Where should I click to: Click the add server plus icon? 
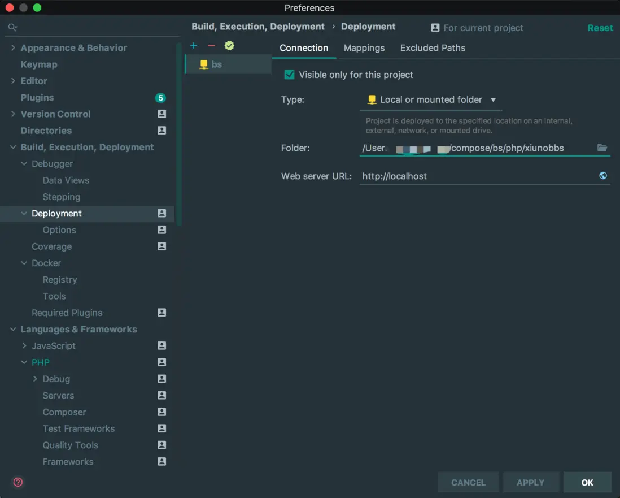click(194, 46)
